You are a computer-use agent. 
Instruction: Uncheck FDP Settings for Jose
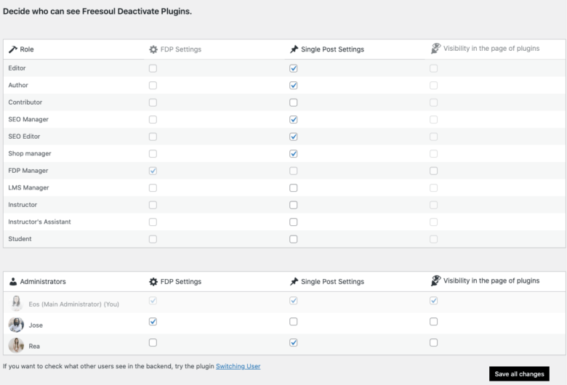[x=153, y=322]
